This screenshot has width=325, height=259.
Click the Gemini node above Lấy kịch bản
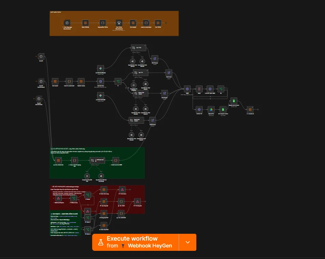click(101, 68)
